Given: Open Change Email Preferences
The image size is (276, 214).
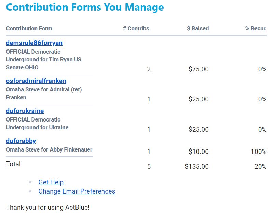Looking at the screenshot, I should (x=77, y=191).
